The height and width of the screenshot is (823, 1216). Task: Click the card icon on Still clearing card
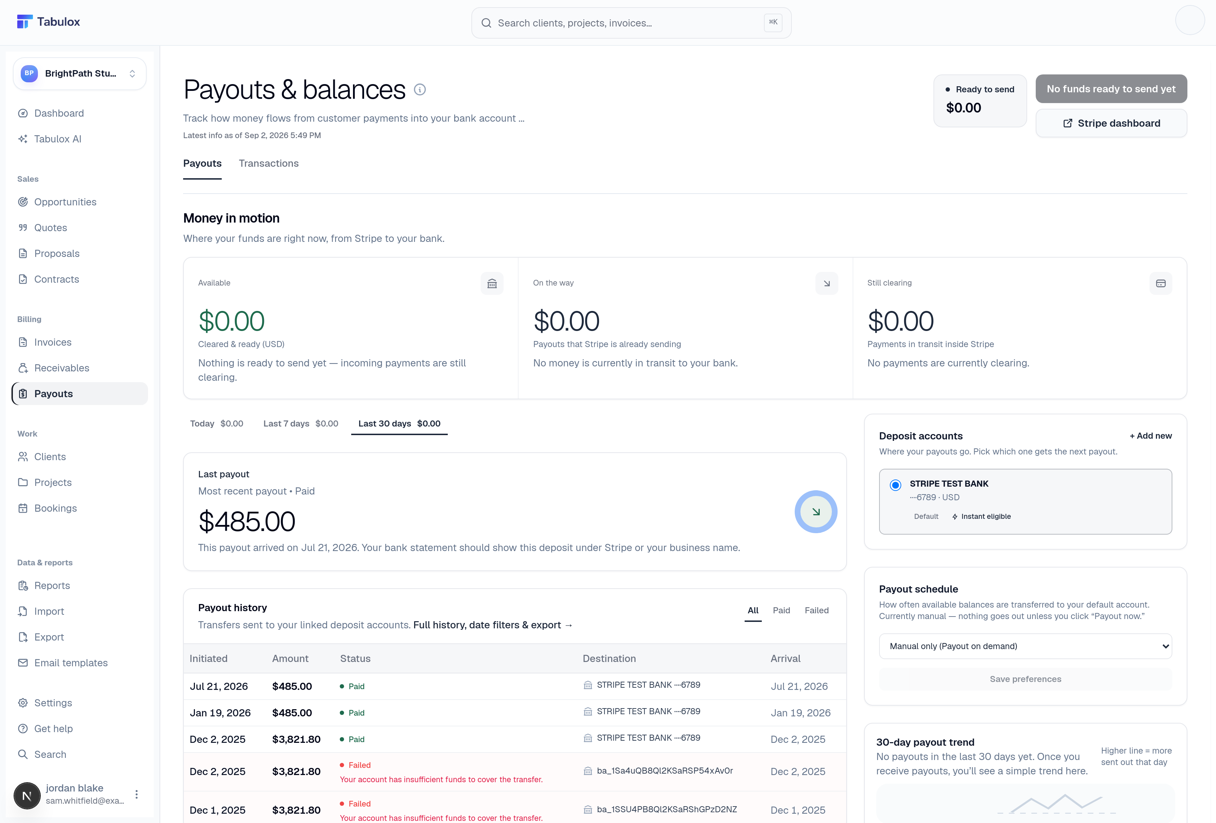1161,283
